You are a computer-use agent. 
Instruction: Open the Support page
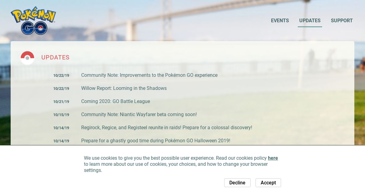click(x=342, y=20)
